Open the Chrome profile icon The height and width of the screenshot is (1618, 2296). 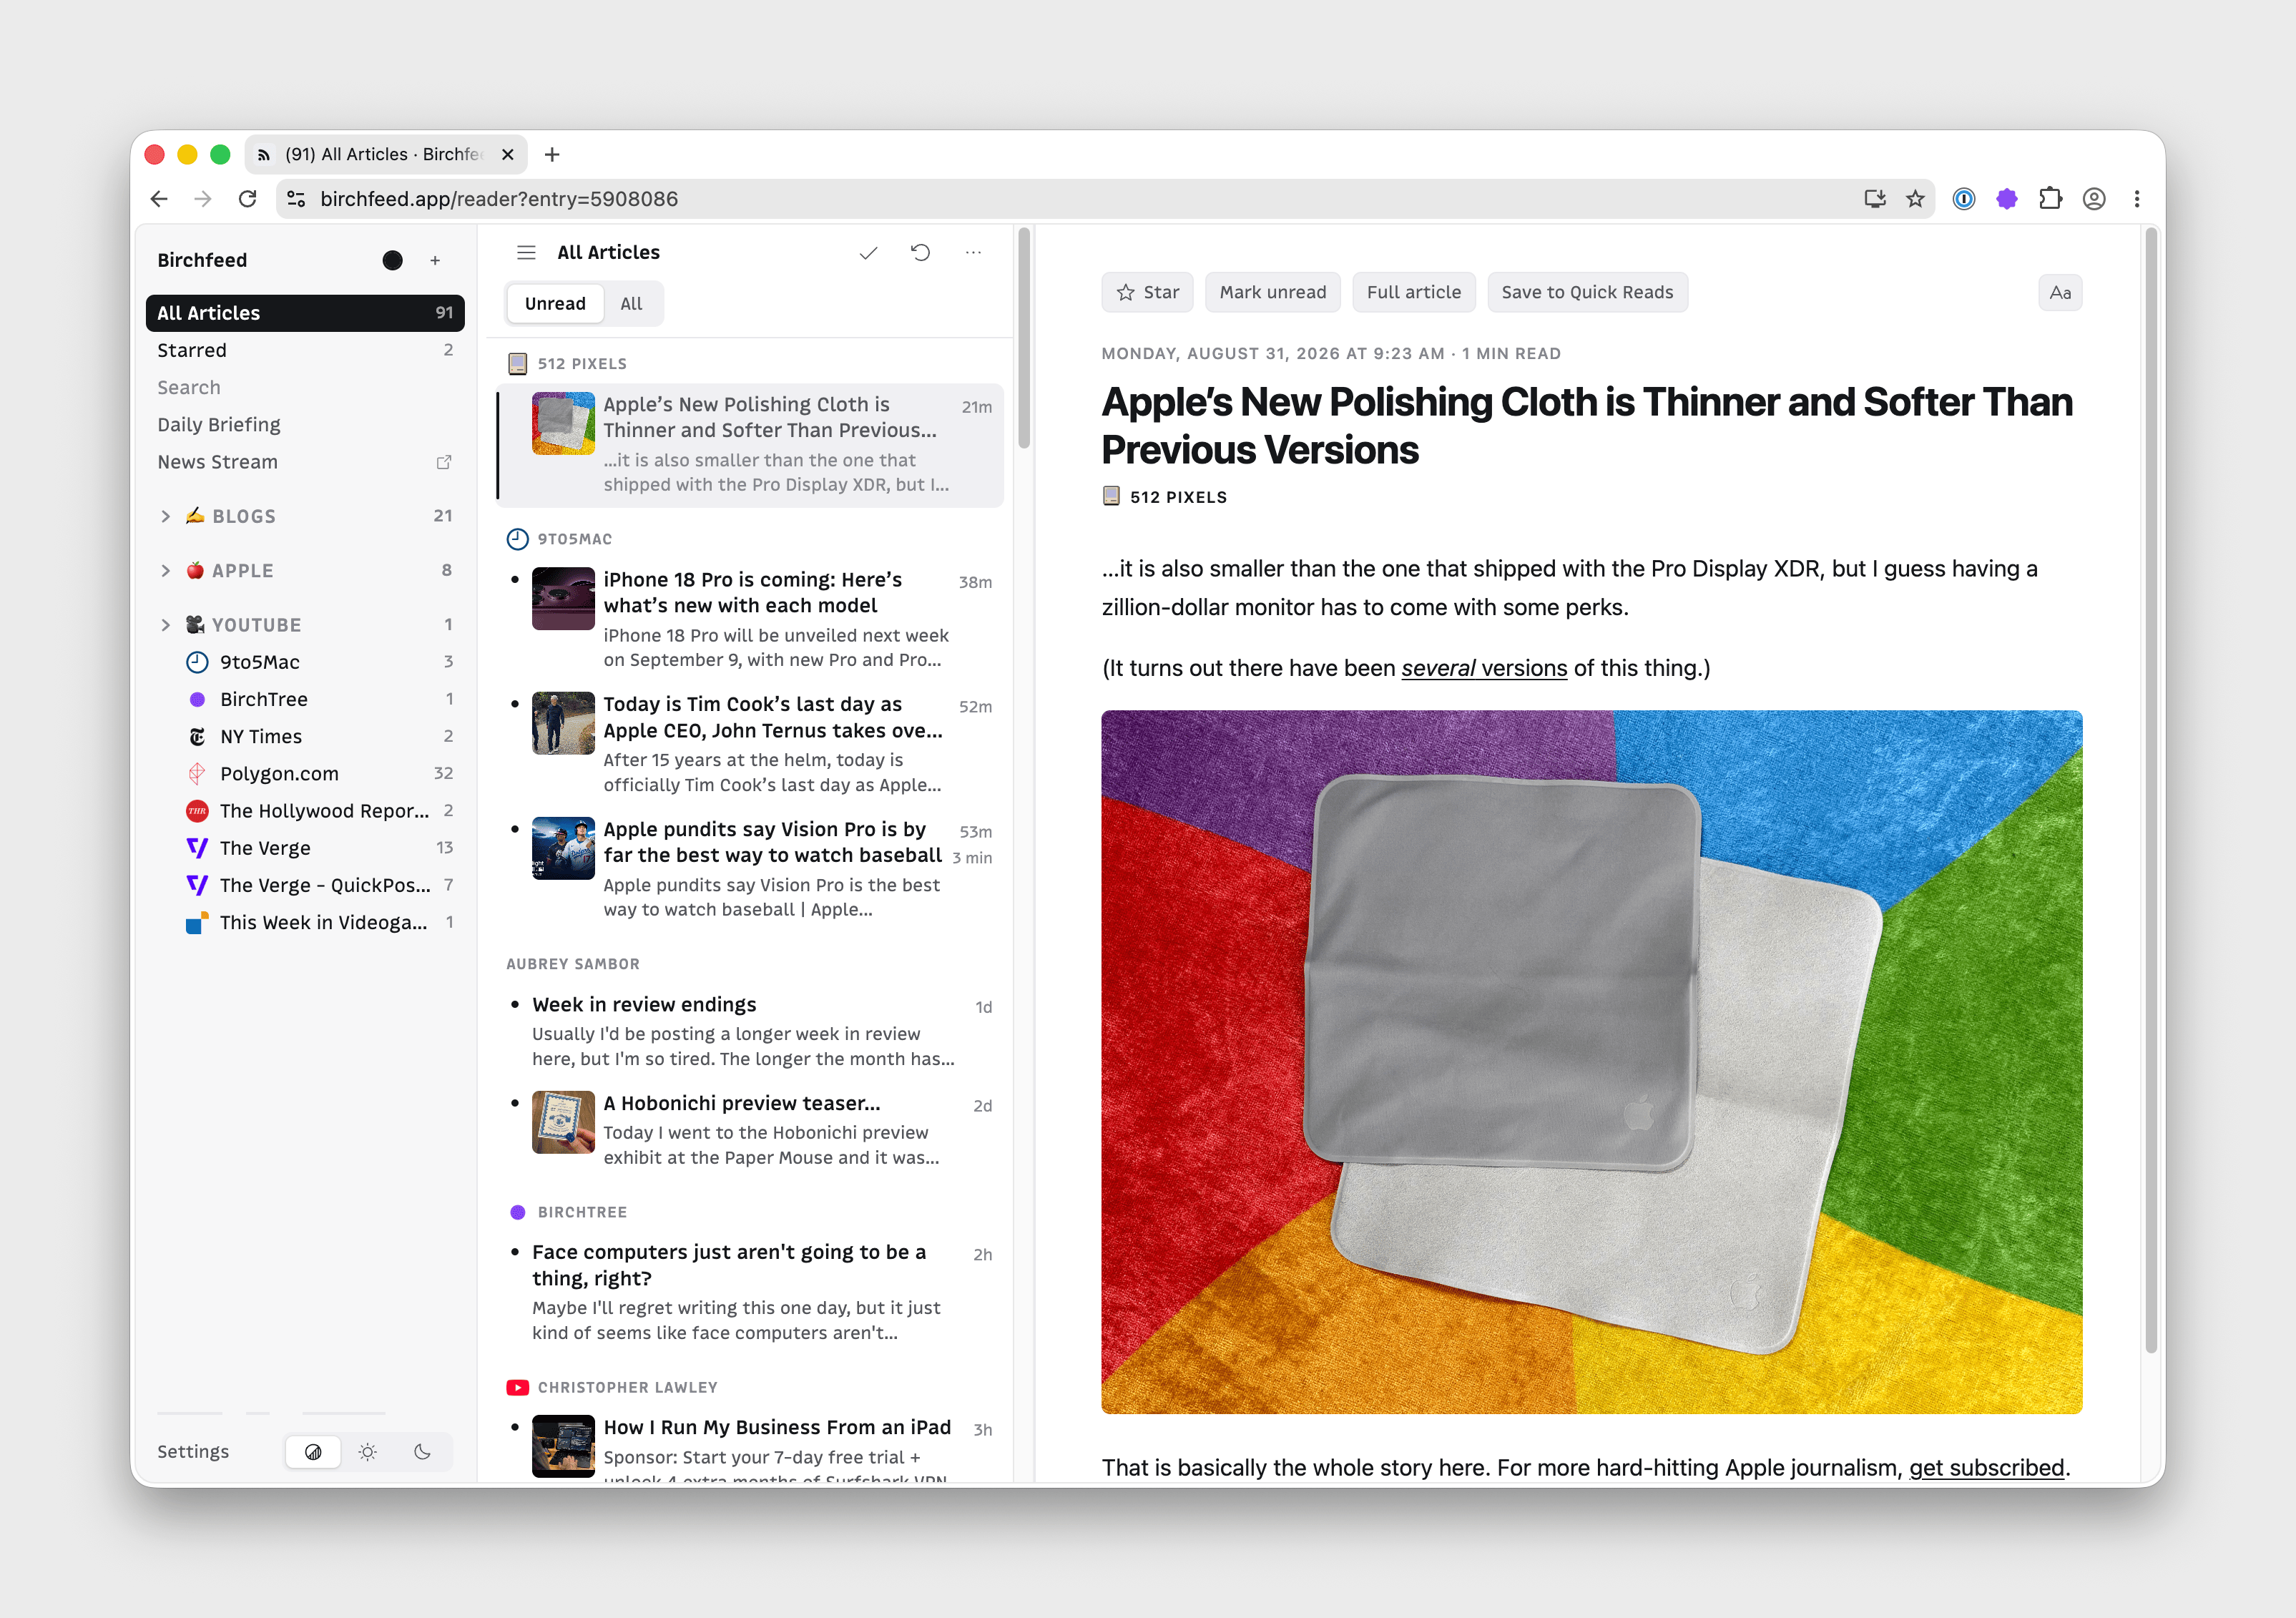pyautogui.click(x=2094, y=199)
